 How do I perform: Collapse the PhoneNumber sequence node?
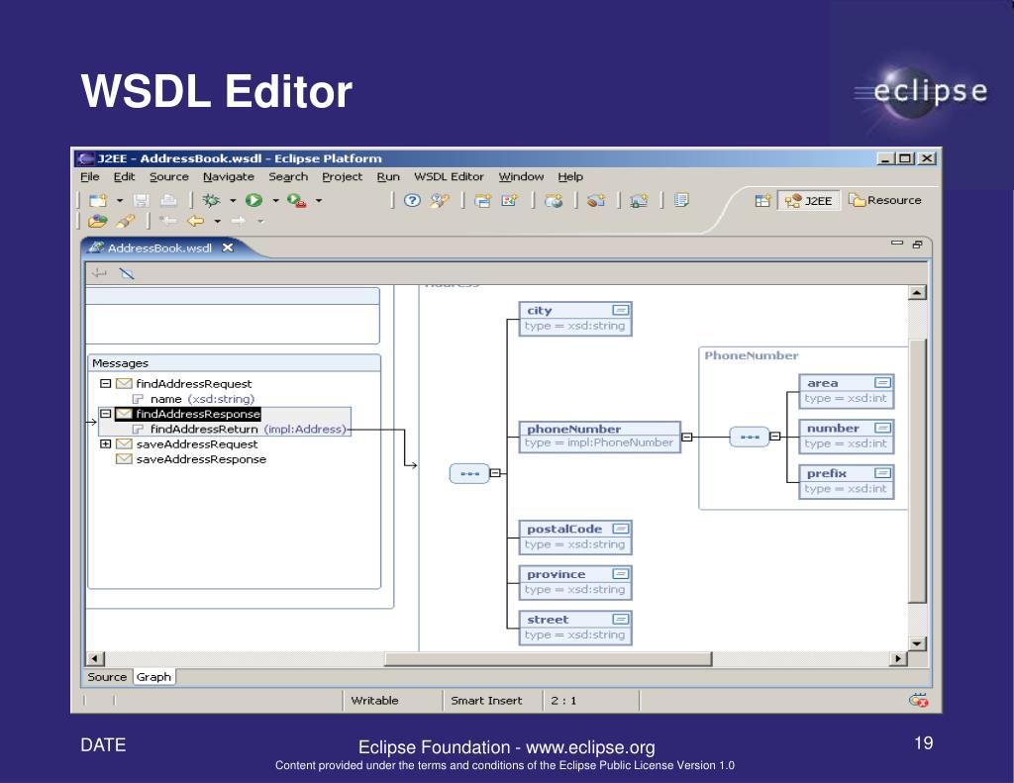pyautogui.click(x=774, y=437)
